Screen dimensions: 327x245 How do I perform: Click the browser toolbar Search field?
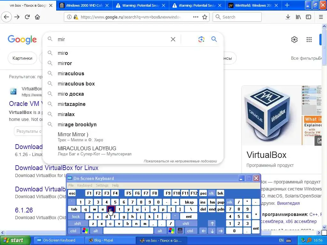click(237, 17)
